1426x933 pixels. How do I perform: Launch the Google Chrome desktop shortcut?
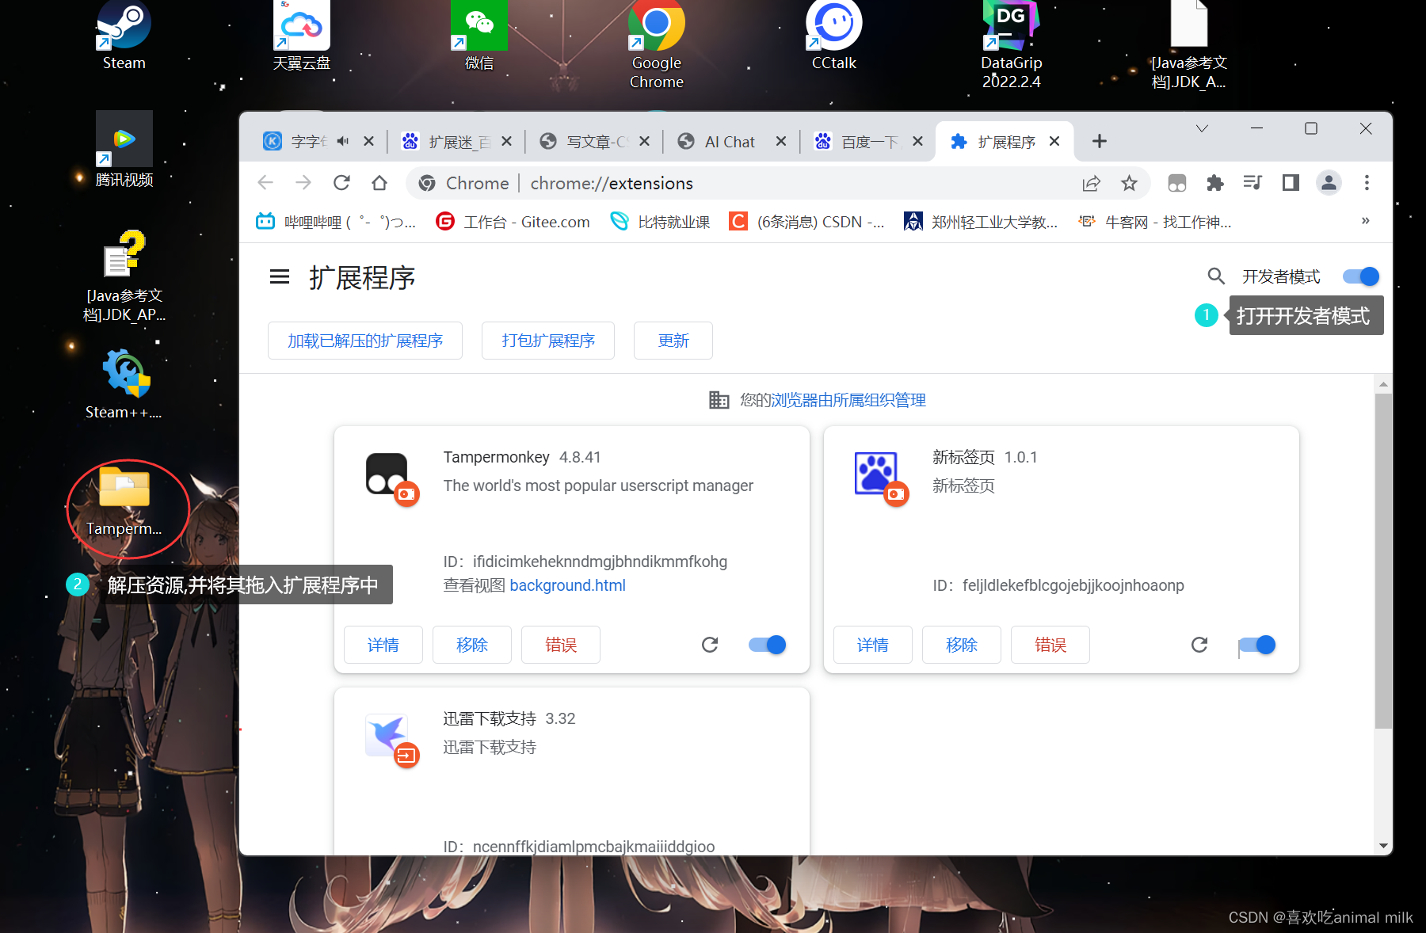[656, 44]
